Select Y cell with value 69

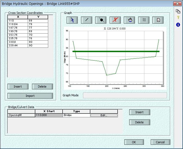[x=38, y=31]
